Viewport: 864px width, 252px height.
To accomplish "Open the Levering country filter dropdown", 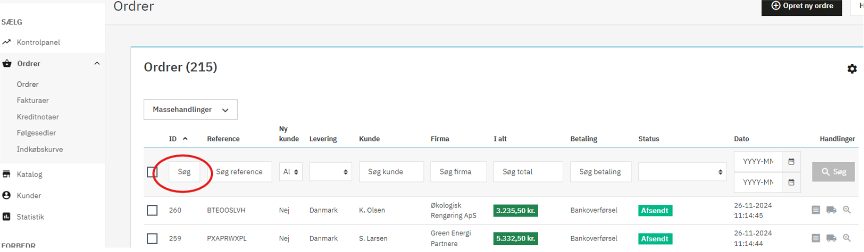I will [330, 172].
